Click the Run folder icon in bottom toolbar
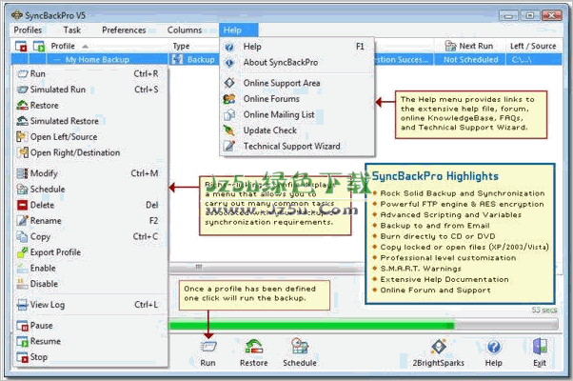The height and width of the screenshot is (381, 573). pos(207,346)
